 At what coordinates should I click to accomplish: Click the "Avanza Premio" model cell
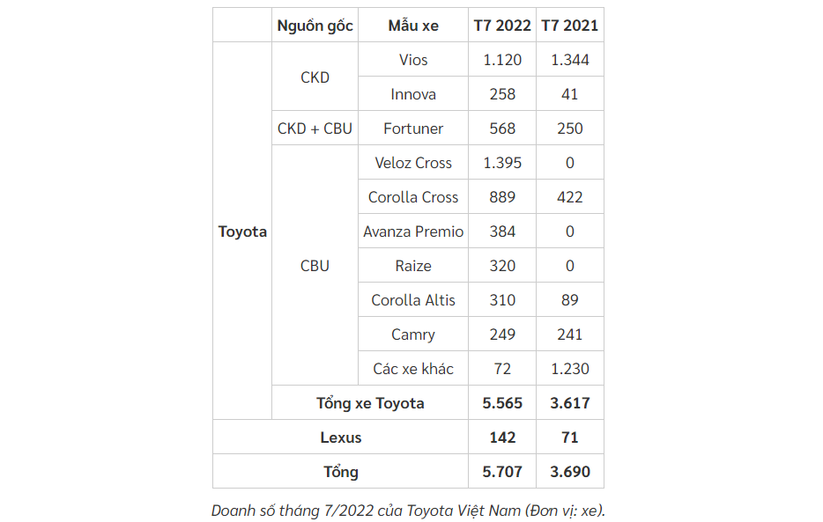[413, 232]
